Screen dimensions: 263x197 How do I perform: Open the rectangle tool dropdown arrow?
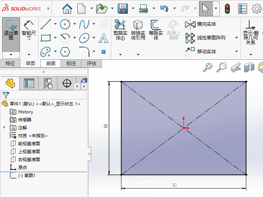point(55,38)
